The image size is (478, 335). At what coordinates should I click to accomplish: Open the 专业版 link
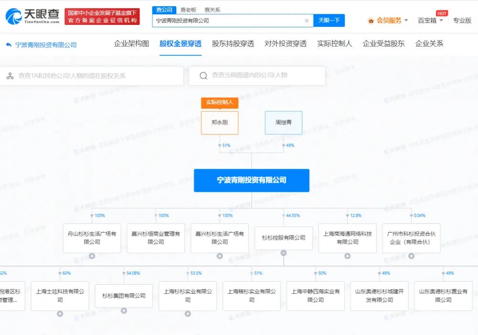[462, 21]
